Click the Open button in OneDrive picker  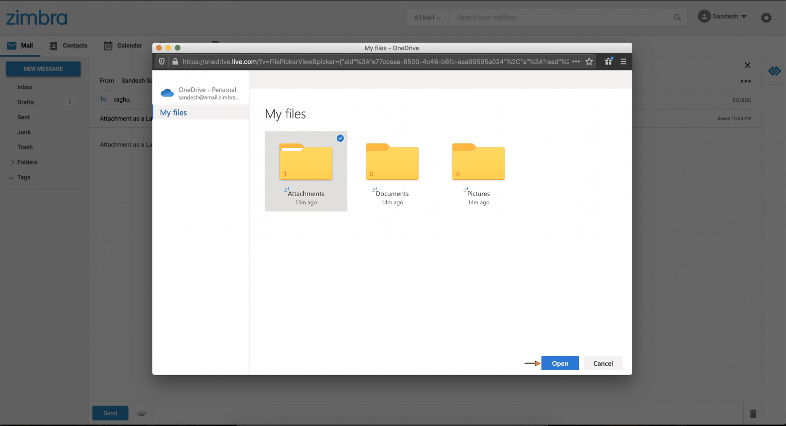(560, 363)
